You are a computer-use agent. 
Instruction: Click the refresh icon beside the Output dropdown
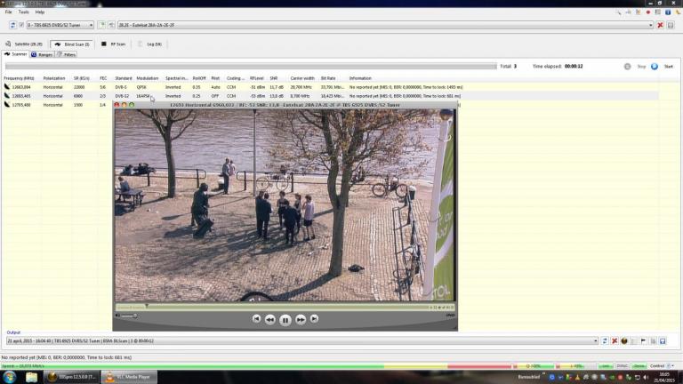[x=605, y=340]
